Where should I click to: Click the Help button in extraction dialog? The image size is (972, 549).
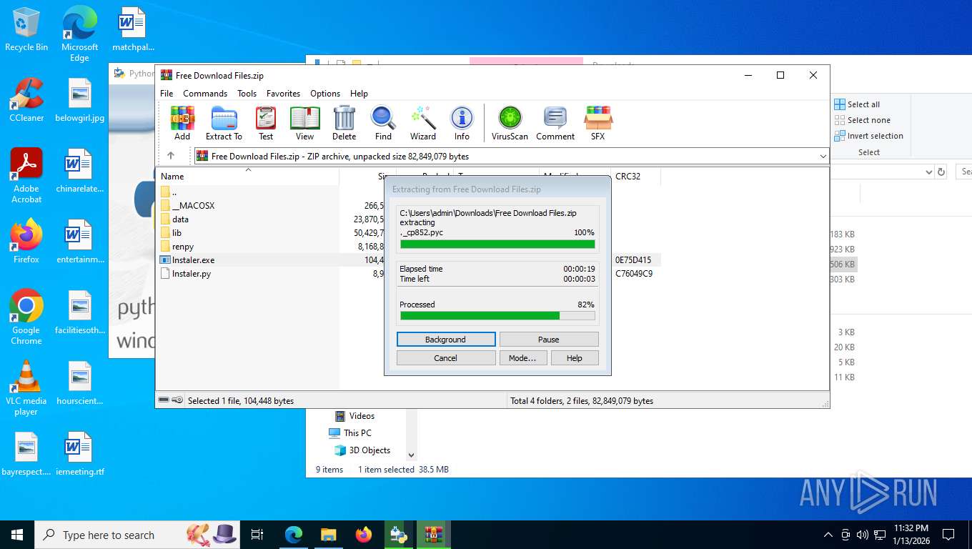575,358
